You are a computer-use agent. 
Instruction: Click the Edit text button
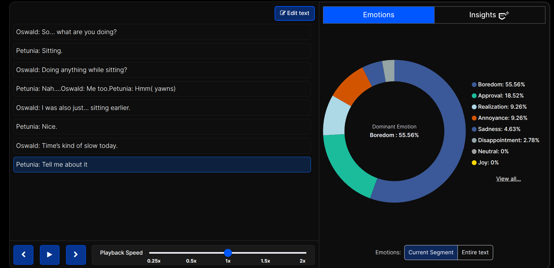click(x=294, y=13)
